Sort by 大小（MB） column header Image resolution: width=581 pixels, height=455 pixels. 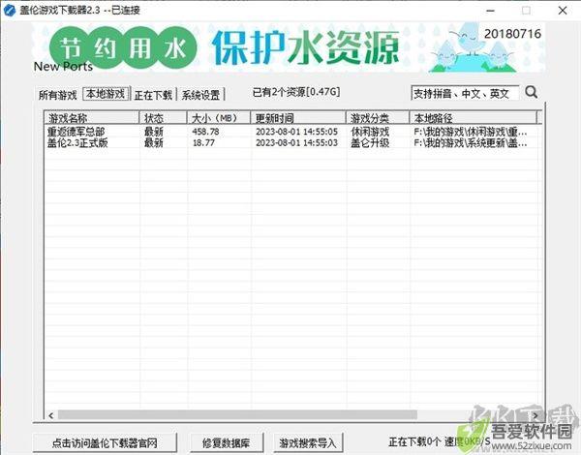click(219, 118)
